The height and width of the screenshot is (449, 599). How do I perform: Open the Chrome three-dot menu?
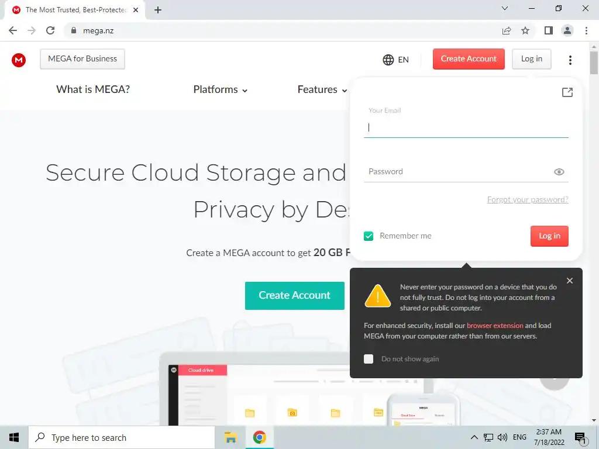586,30
